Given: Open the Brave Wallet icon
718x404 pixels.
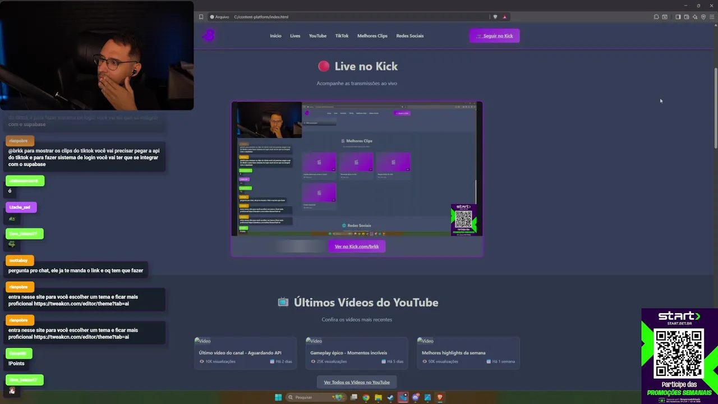Looking at the screenshot, I should [x=686, y=17].
